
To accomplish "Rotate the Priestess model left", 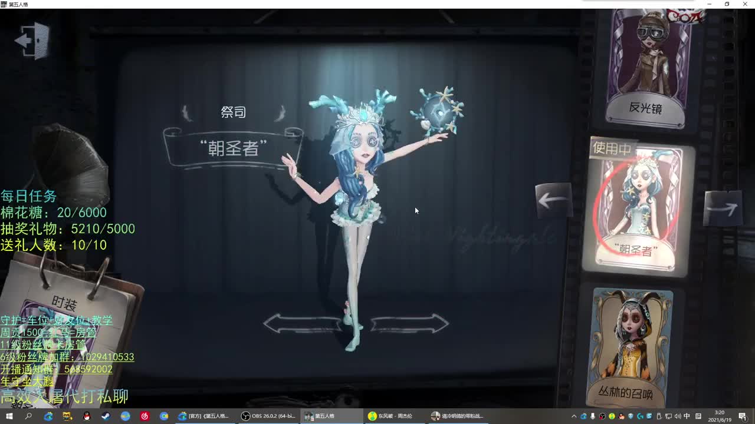I will pos(303,323).
